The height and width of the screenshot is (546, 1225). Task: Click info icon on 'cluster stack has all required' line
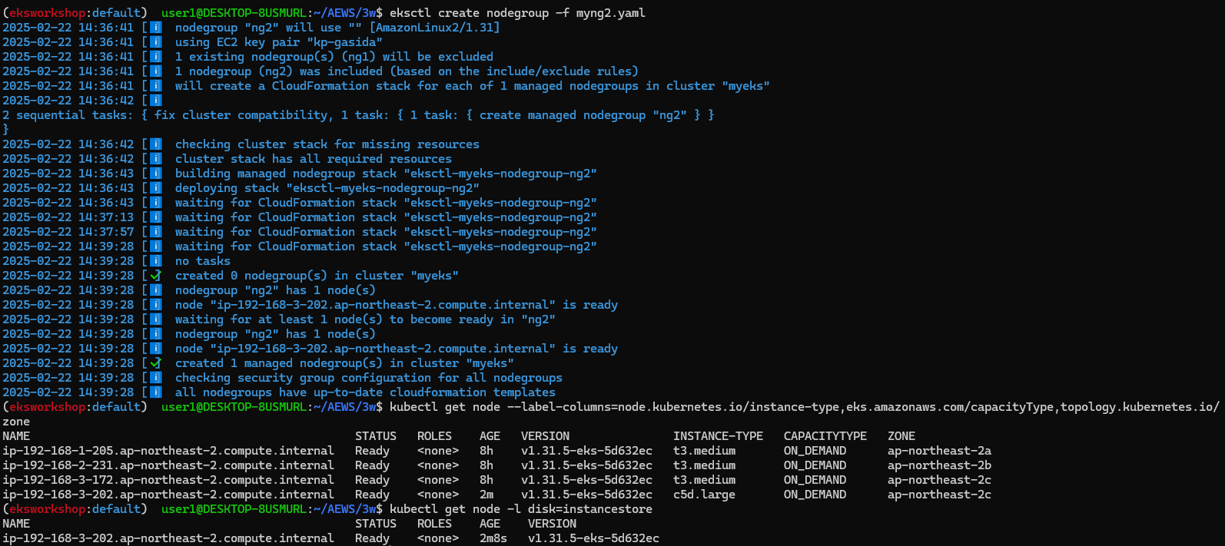click(x=156, y=159)
